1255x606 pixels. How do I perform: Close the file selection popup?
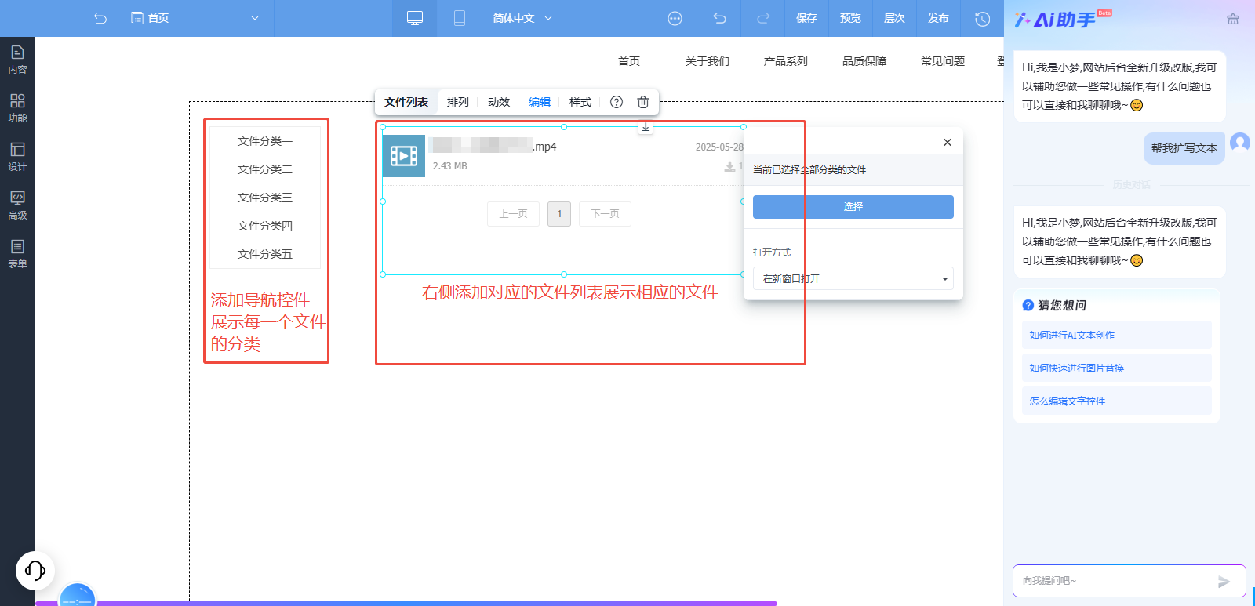[x=948, y=142]
